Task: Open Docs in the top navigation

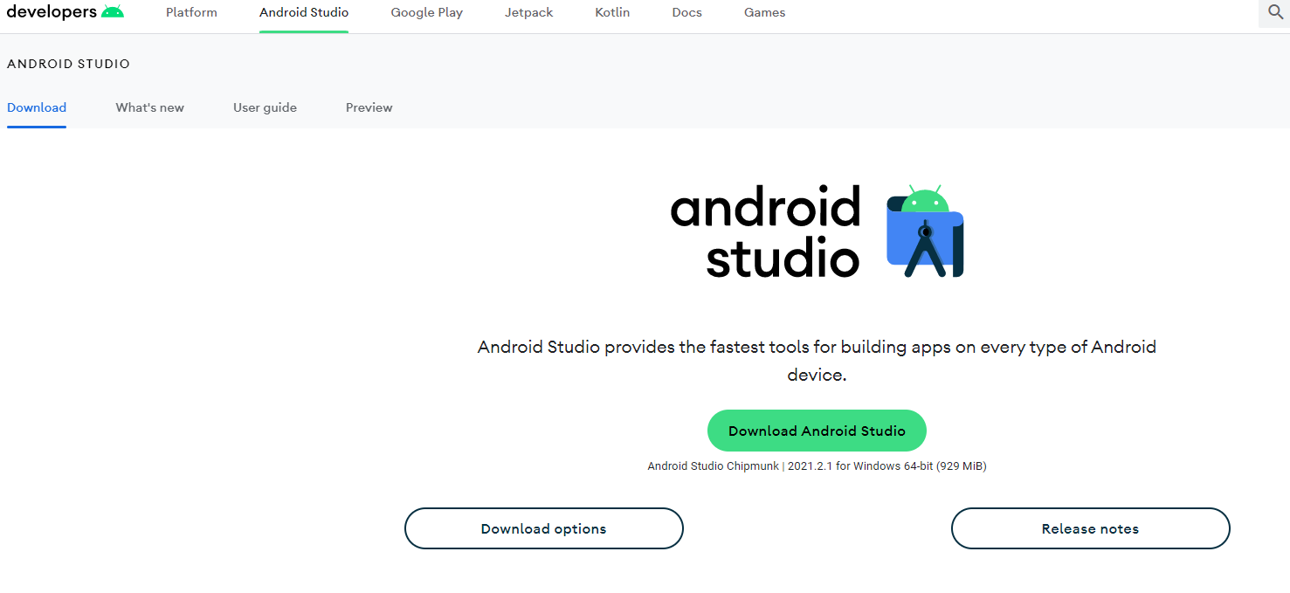Action: click(x=687, y=12)
